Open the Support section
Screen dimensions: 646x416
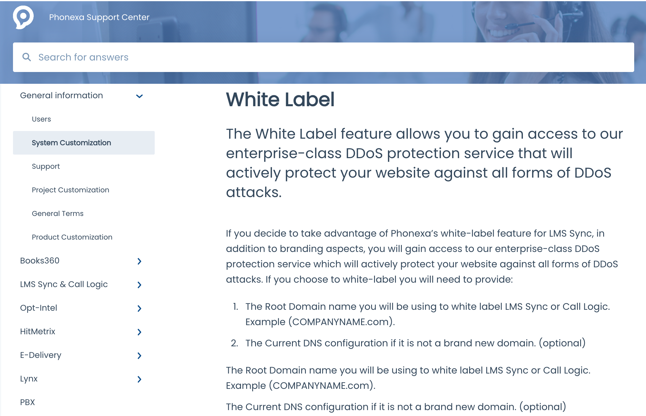46,166
